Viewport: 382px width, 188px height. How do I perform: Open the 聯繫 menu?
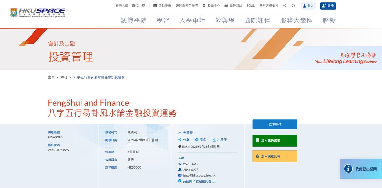click(329, 21)
